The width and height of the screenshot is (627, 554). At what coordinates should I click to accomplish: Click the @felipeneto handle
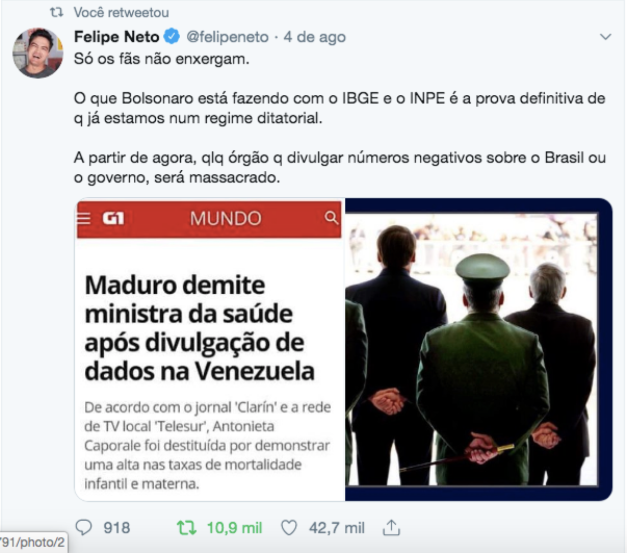[228, 37]
